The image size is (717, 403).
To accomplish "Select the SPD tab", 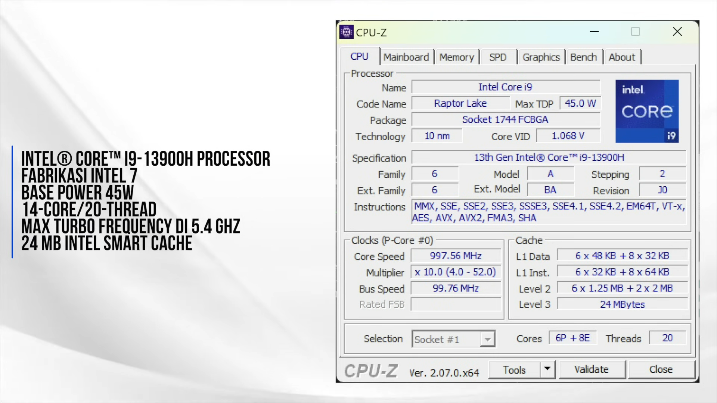I will tap(498, 57).
